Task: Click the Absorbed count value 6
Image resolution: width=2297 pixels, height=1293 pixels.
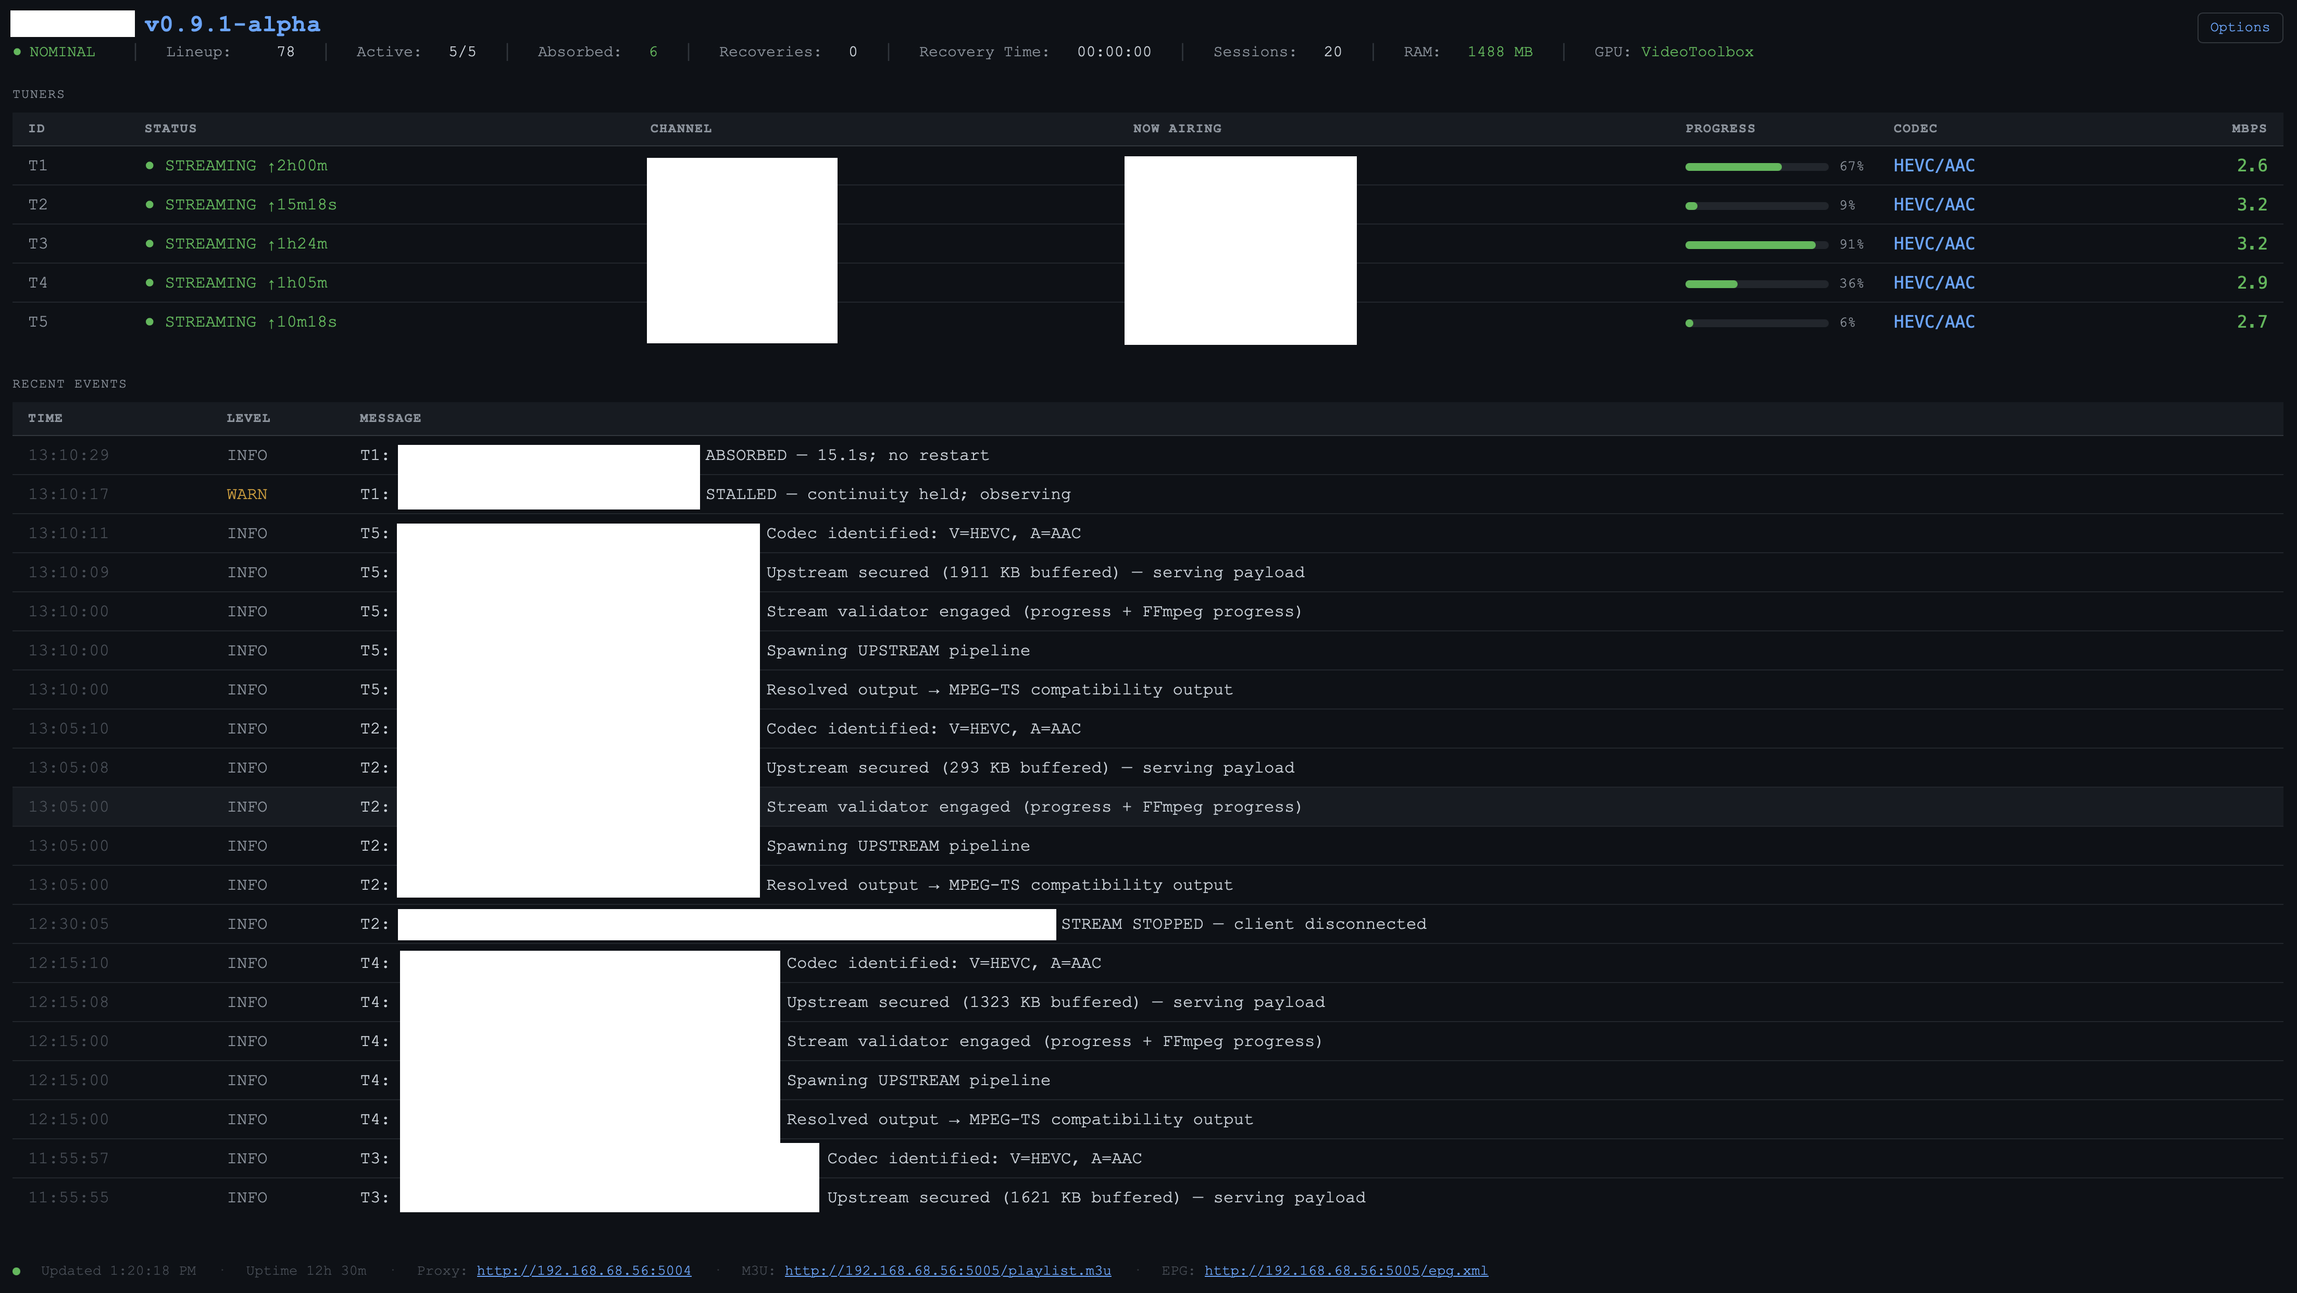Action: (653, 52)
